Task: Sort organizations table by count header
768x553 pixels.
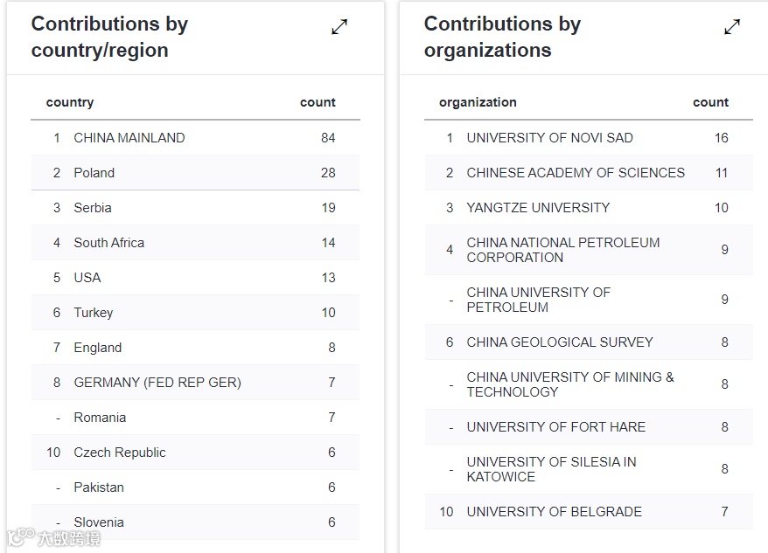Action: click(710, 102)
